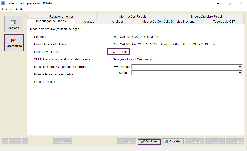The image size is (247, 151).
Task: Open the Ajuda menu
Action: (x=19, y=9)
